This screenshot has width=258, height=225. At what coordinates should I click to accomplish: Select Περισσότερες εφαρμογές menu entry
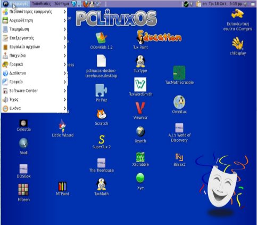pos(34,12)
